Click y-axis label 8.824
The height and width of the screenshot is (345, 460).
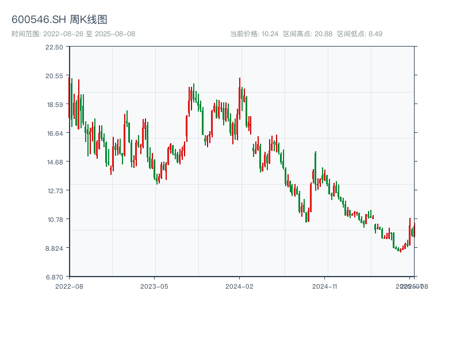coord(54,248)
